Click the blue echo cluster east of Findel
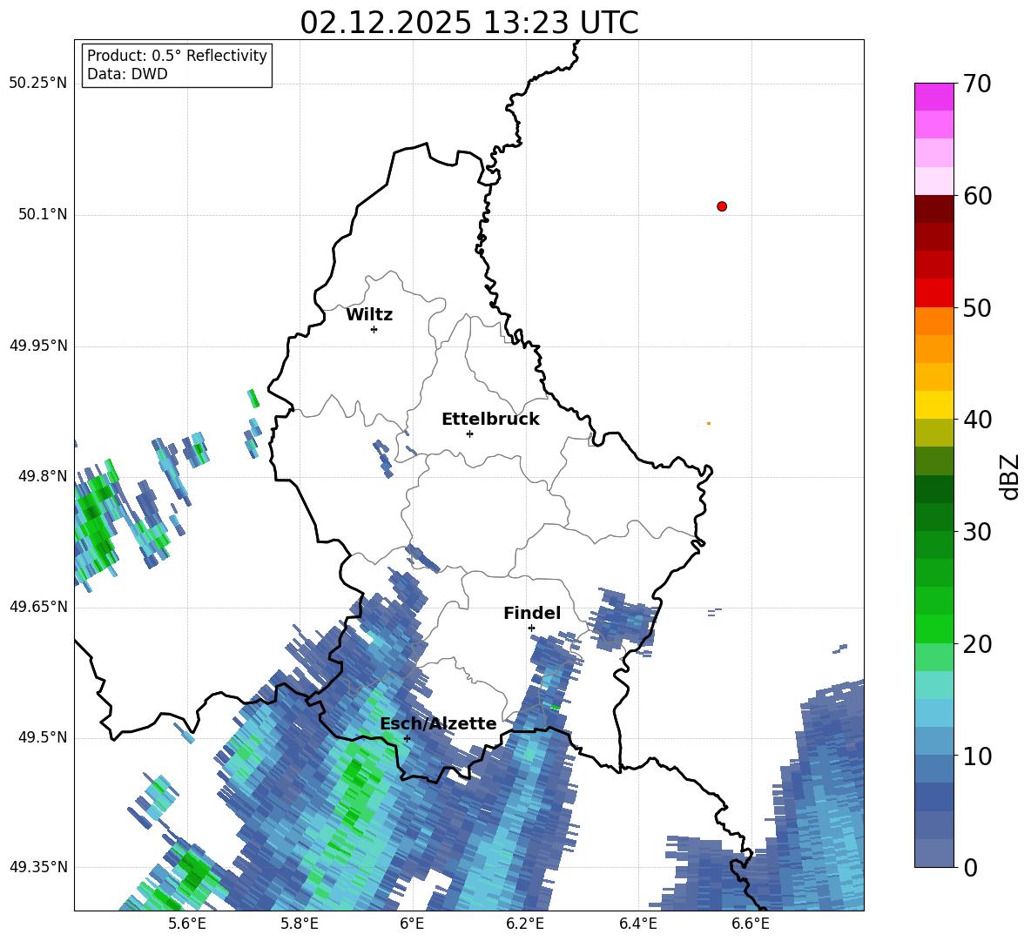 pyautogui.click(x=623, y=622)
